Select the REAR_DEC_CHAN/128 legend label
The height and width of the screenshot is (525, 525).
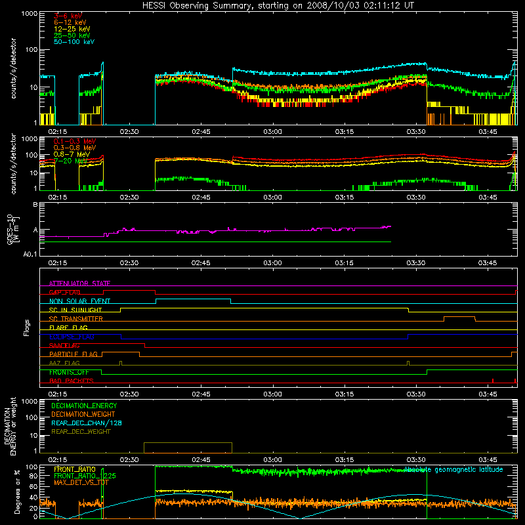[x=87, y=423]
